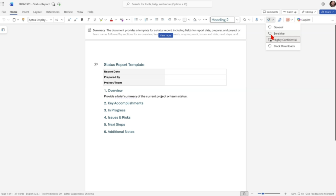Expand the Heading 2 styles gallery
This screenshot has height=196, width=336.
238,20
